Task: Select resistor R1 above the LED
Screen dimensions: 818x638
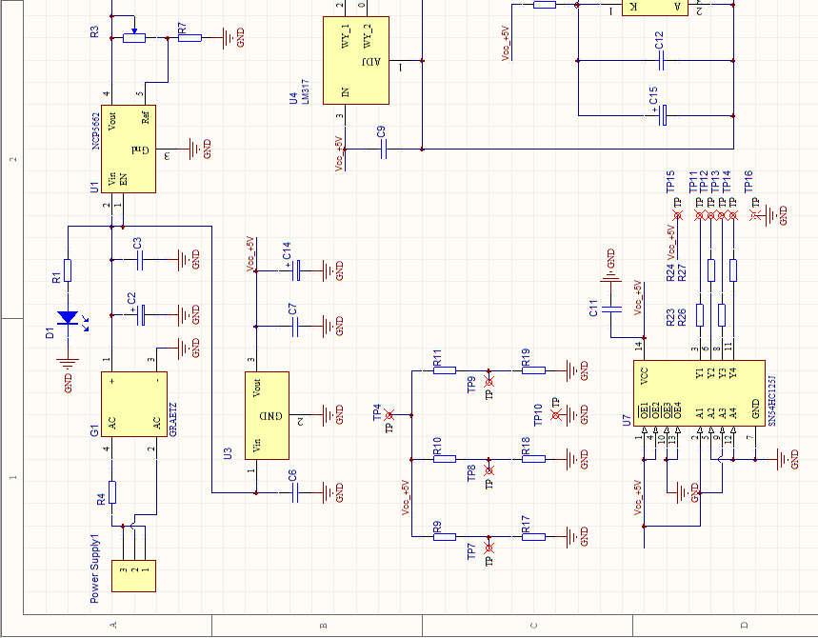Action: coord(68,270)
